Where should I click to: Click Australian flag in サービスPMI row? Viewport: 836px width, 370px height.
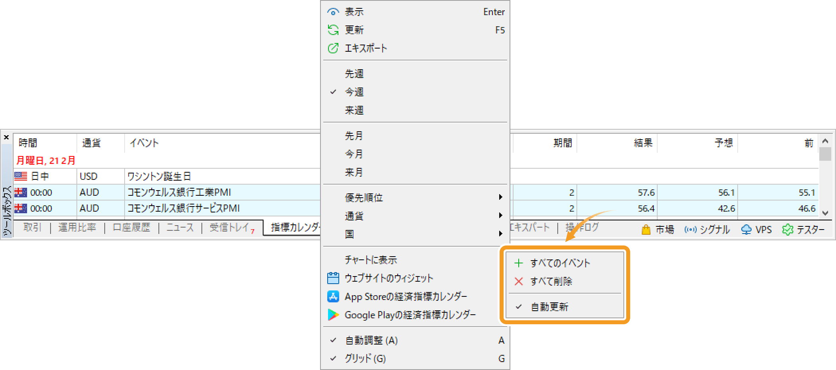tap(21, 208)
